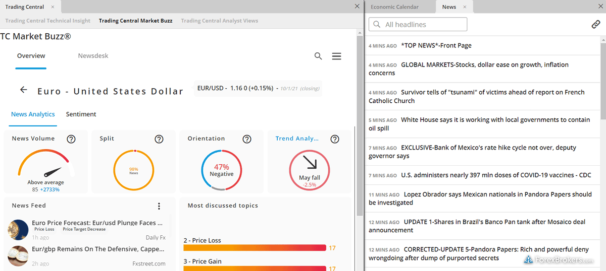Screen dimensions: 606x271
Task: Open help icon for Orientation card
Action: click(x=247, y=139)
